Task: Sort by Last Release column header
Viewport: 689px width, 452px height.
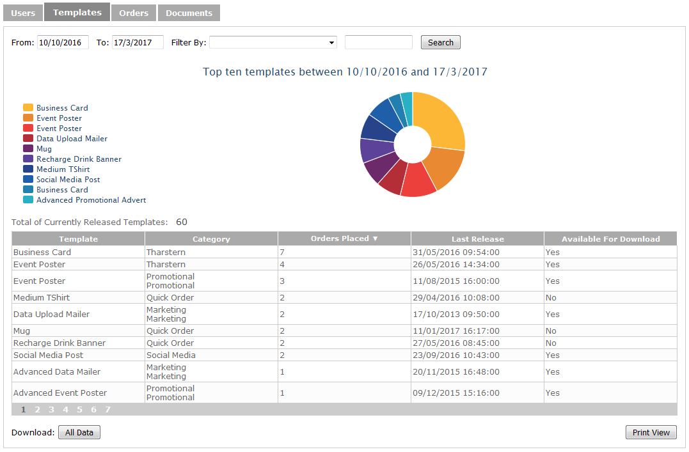Action: pyautogui.click(x=477, y=239)
